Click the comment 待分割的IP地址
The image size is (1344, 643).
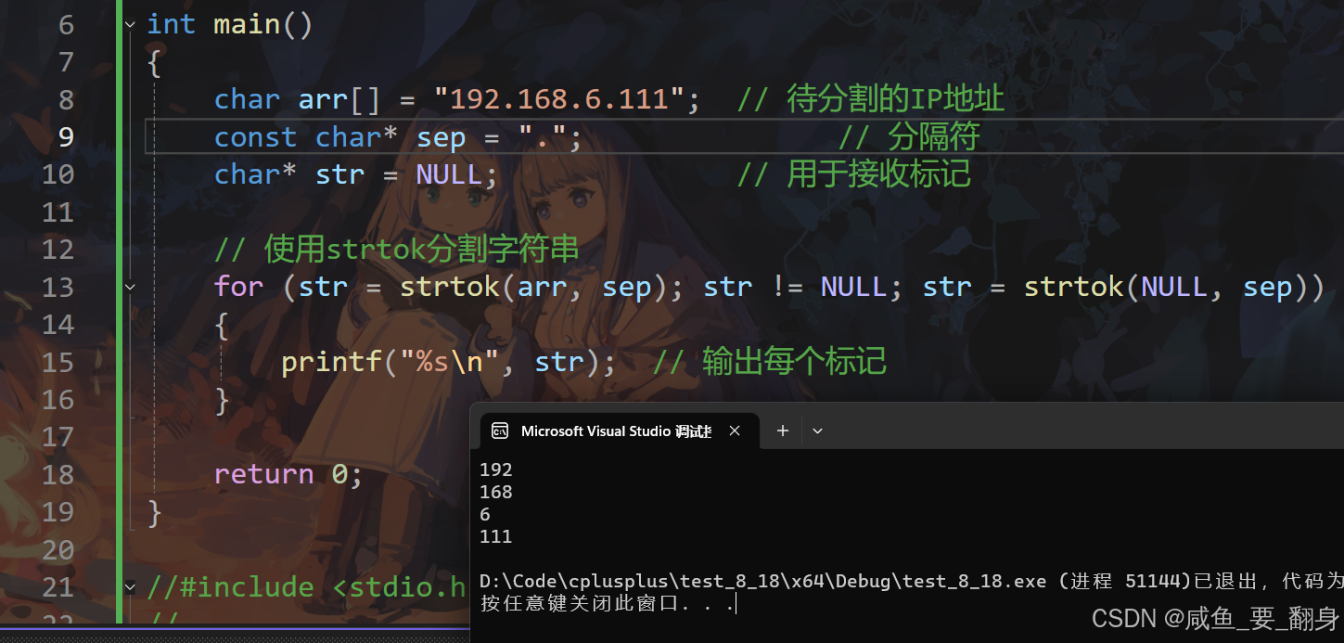coord(871,99)
